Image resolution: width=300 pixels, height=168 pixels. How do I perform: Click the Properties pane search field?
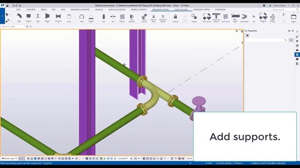267,40
